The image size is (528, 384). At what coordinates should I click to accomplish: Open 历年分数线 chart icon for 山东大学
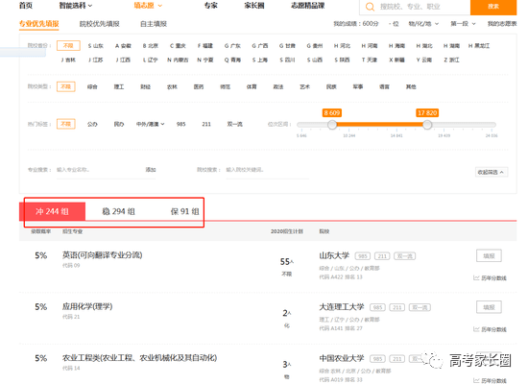tap(476, 277)
